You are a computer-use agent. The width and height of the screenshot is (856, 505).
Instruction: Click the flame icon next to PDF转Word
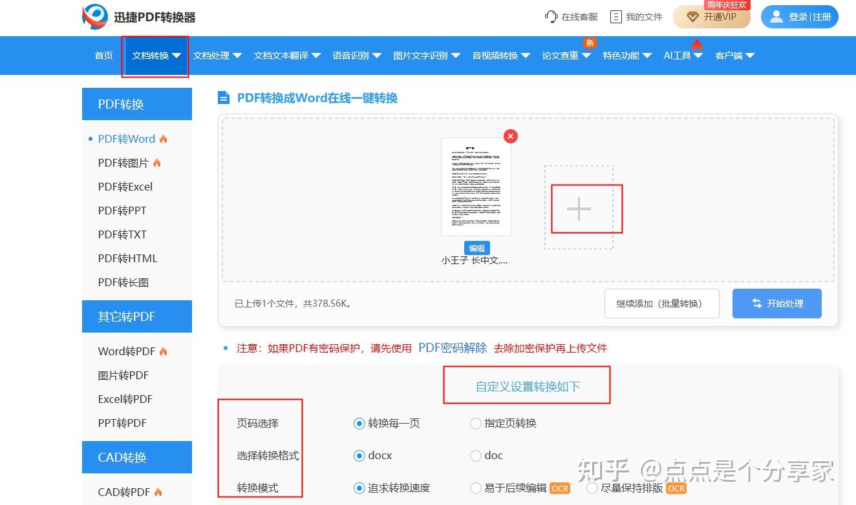(163, 139)
